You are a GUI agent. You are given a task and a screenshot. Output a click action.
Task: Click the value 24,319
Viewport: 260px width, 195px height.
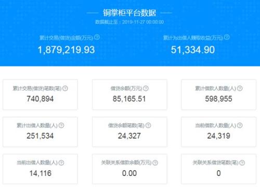point(218,136)
